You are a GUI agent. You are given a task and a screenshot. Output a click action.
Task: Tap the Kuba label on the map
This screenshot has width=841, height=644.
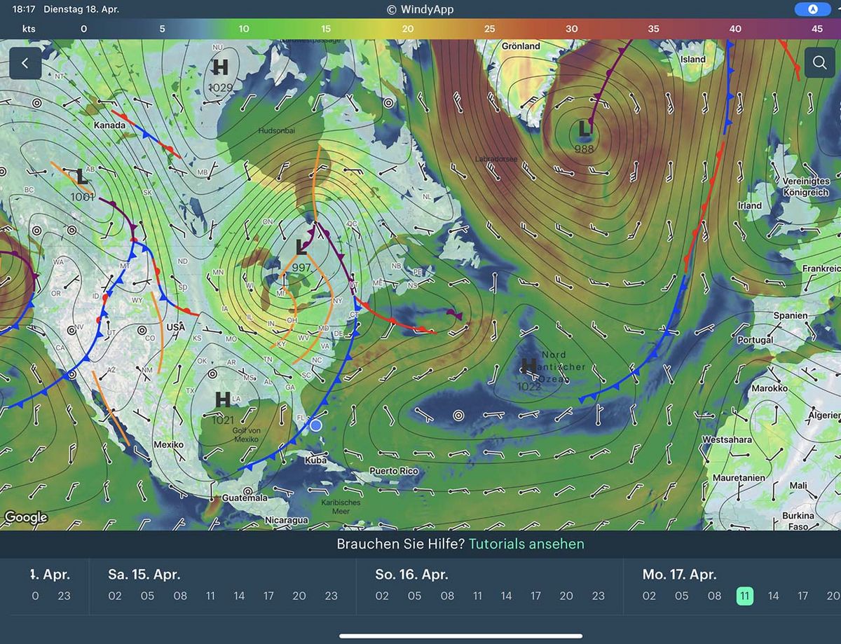click(316, 460)
